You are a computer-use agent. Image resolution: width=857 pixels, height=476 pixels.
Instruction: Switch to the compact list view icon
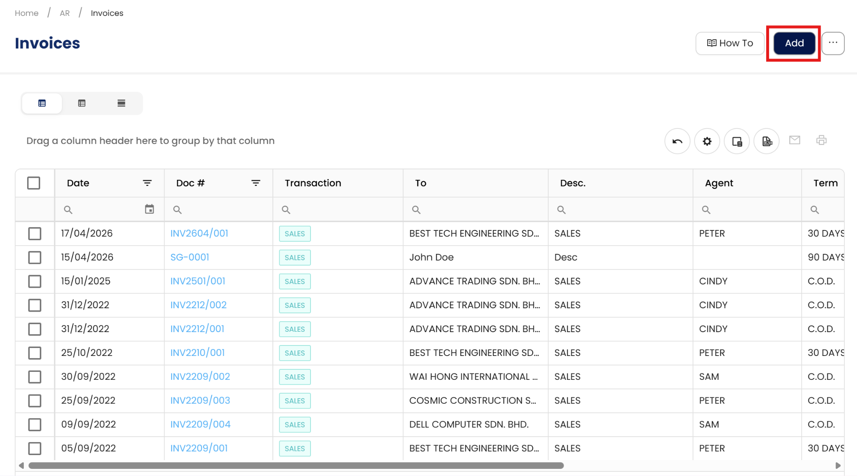tap(121, 103)
